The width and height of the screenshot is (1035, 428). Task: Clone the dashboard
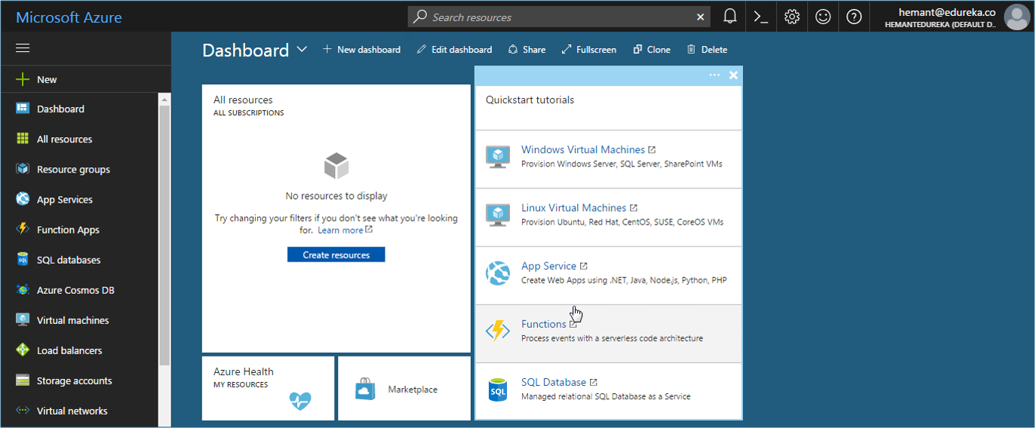652,50
